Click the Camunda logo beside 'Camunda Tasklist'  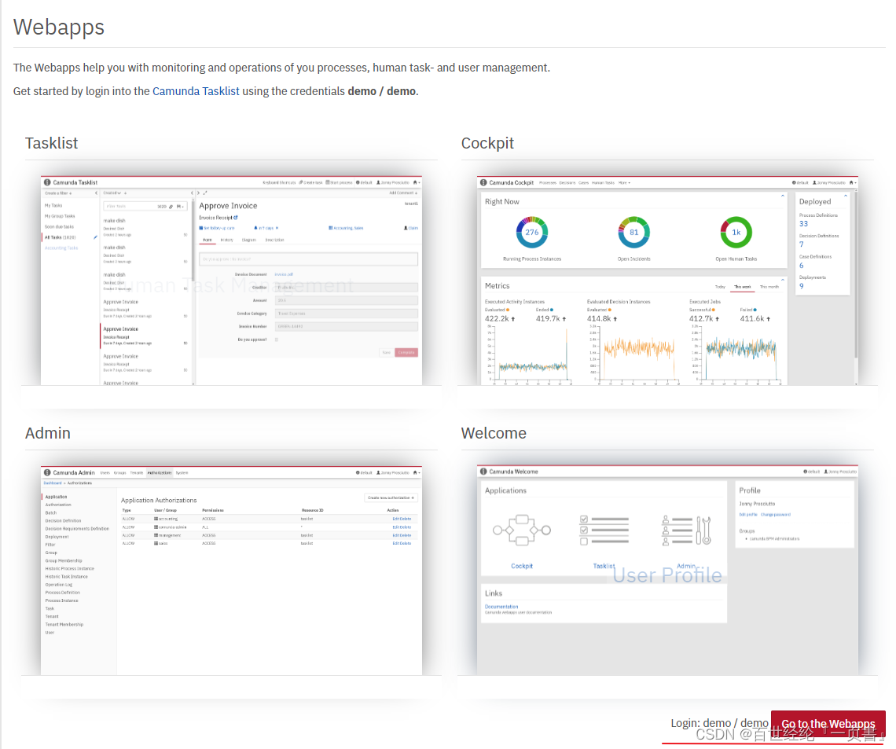47,182
